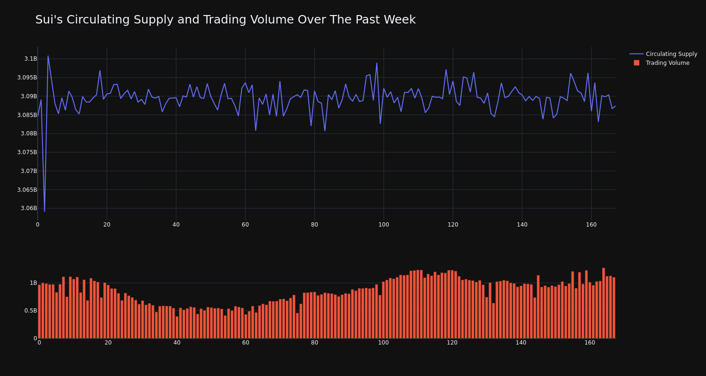Click the 3.065B y-axis tick label
Screen dimensions: 706x376
(x=27, y=190)
